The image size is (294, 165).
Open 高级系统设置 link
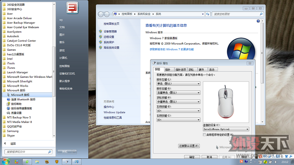coord(111,48)
